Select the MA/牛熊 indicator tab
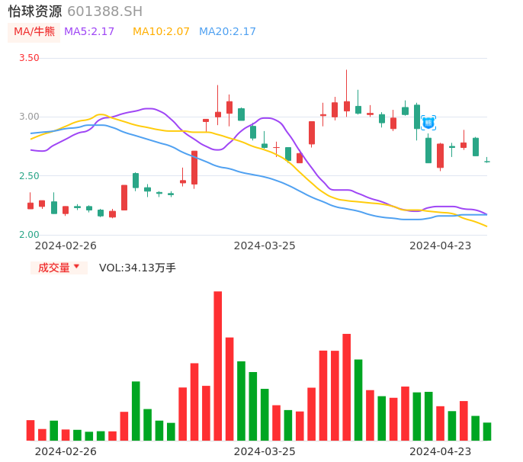The height and width of the screenshot is (462, 523). point(34,32)
